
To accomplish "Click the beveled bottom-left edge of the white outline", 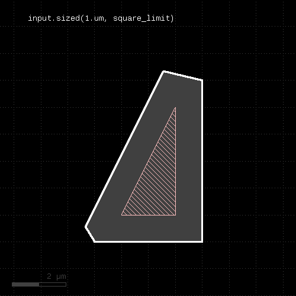I will [90, 234].
